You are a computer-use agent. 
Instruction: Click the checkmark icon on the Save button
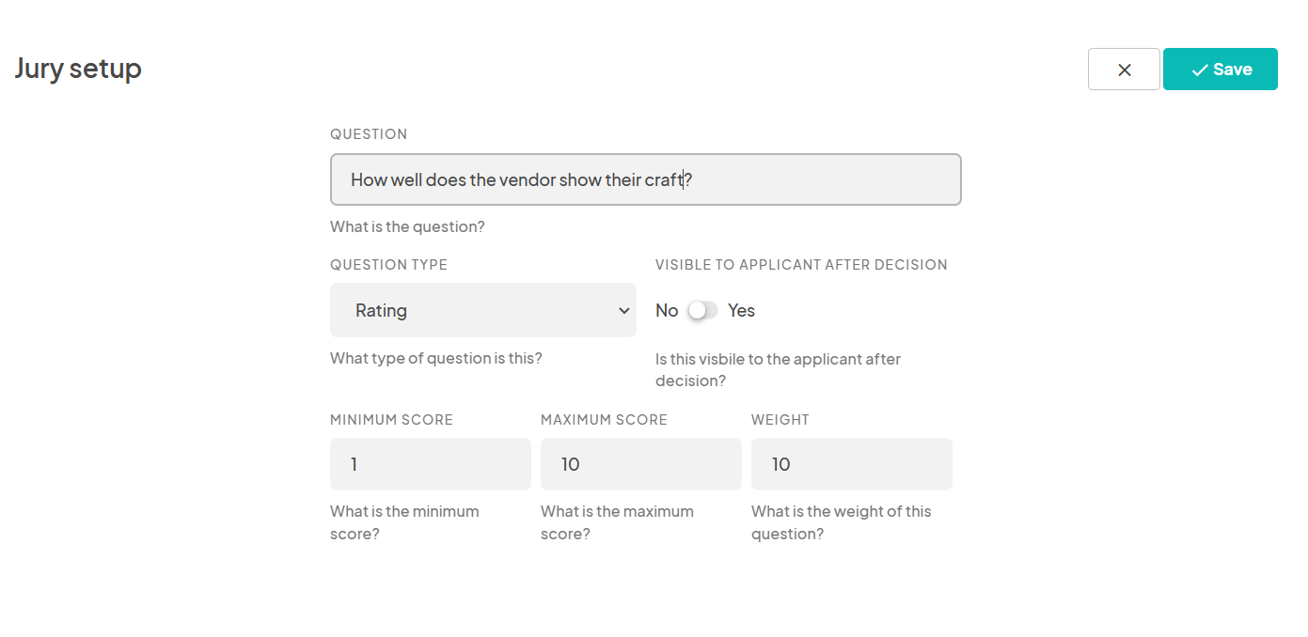1198,69
